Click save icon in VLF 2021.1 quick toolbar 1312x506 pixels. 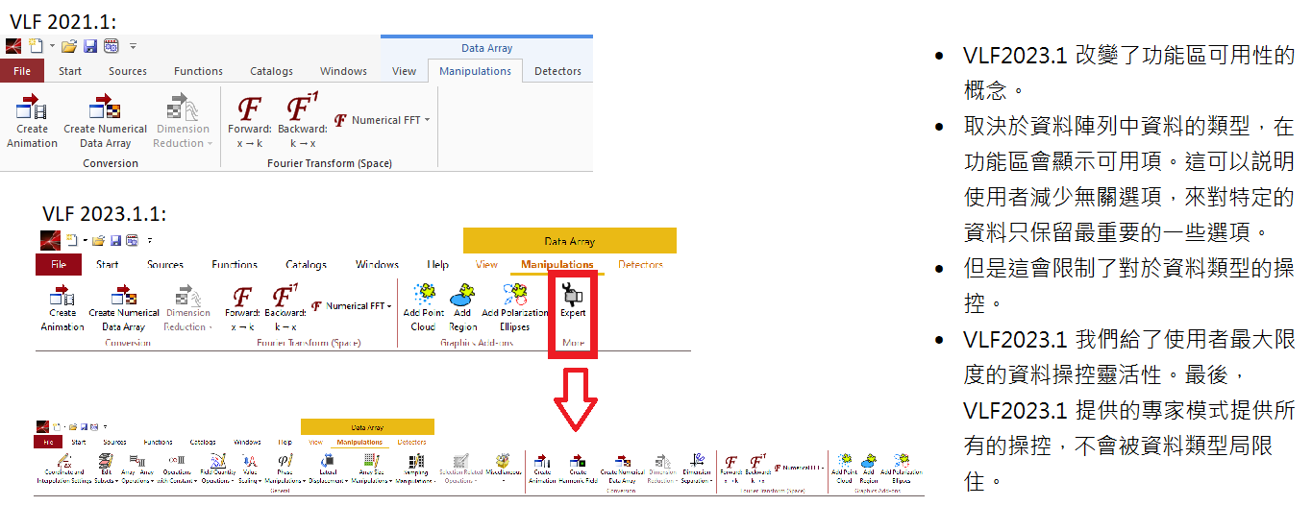click(x=89, y=46)
